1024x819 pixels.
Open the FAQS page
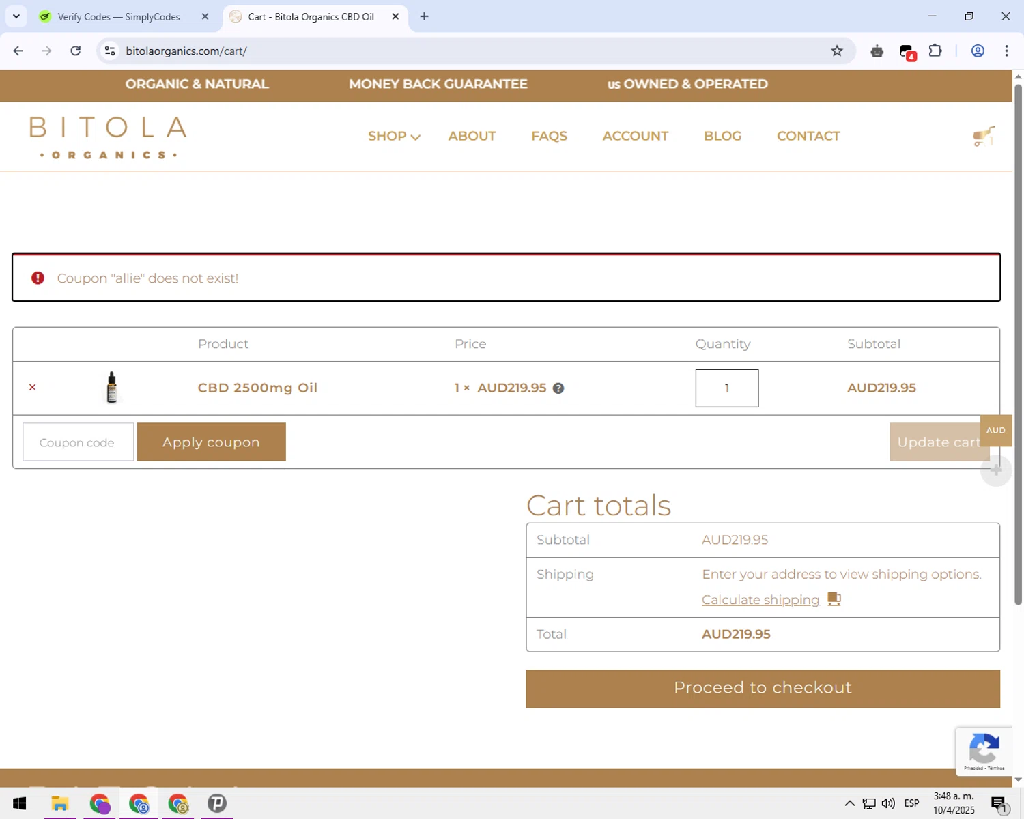(x=549, y=136)
